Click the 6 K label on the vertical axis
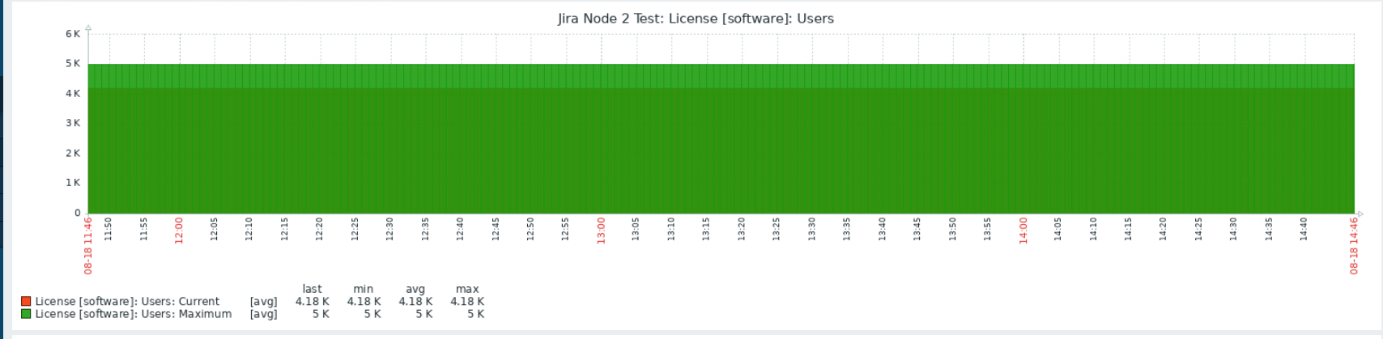The width and height of the screenshot is (1383, 339). click(x=73, y=34)
